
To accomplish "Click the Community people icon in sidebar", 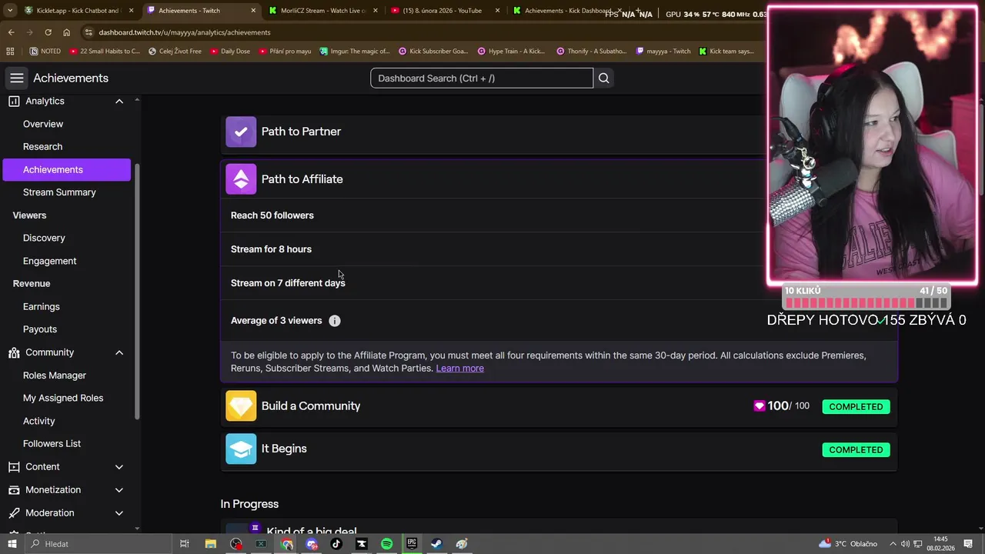I will tap(14, 352).
